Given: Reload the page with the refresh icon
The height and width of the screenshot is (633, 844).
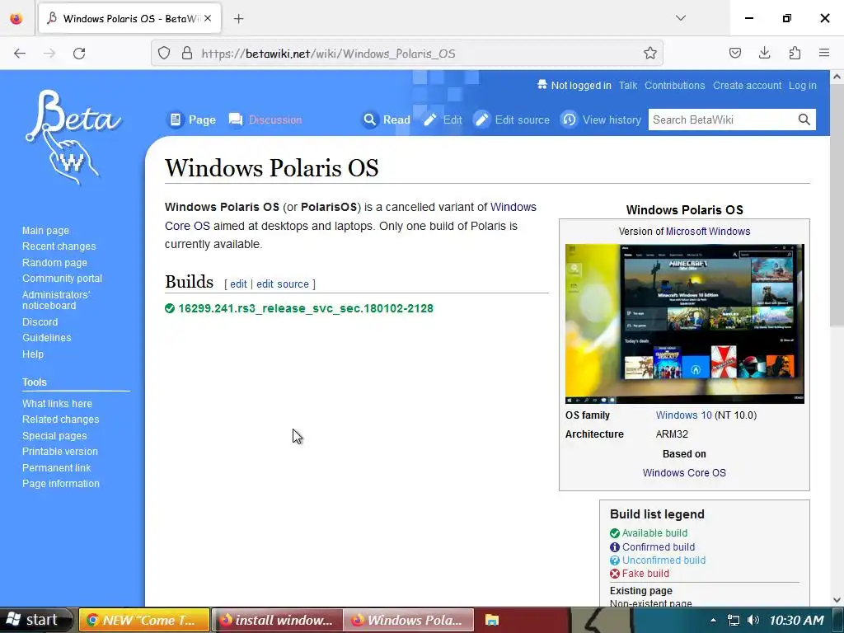Looking at the screenshot, I should tap(79, 54).
